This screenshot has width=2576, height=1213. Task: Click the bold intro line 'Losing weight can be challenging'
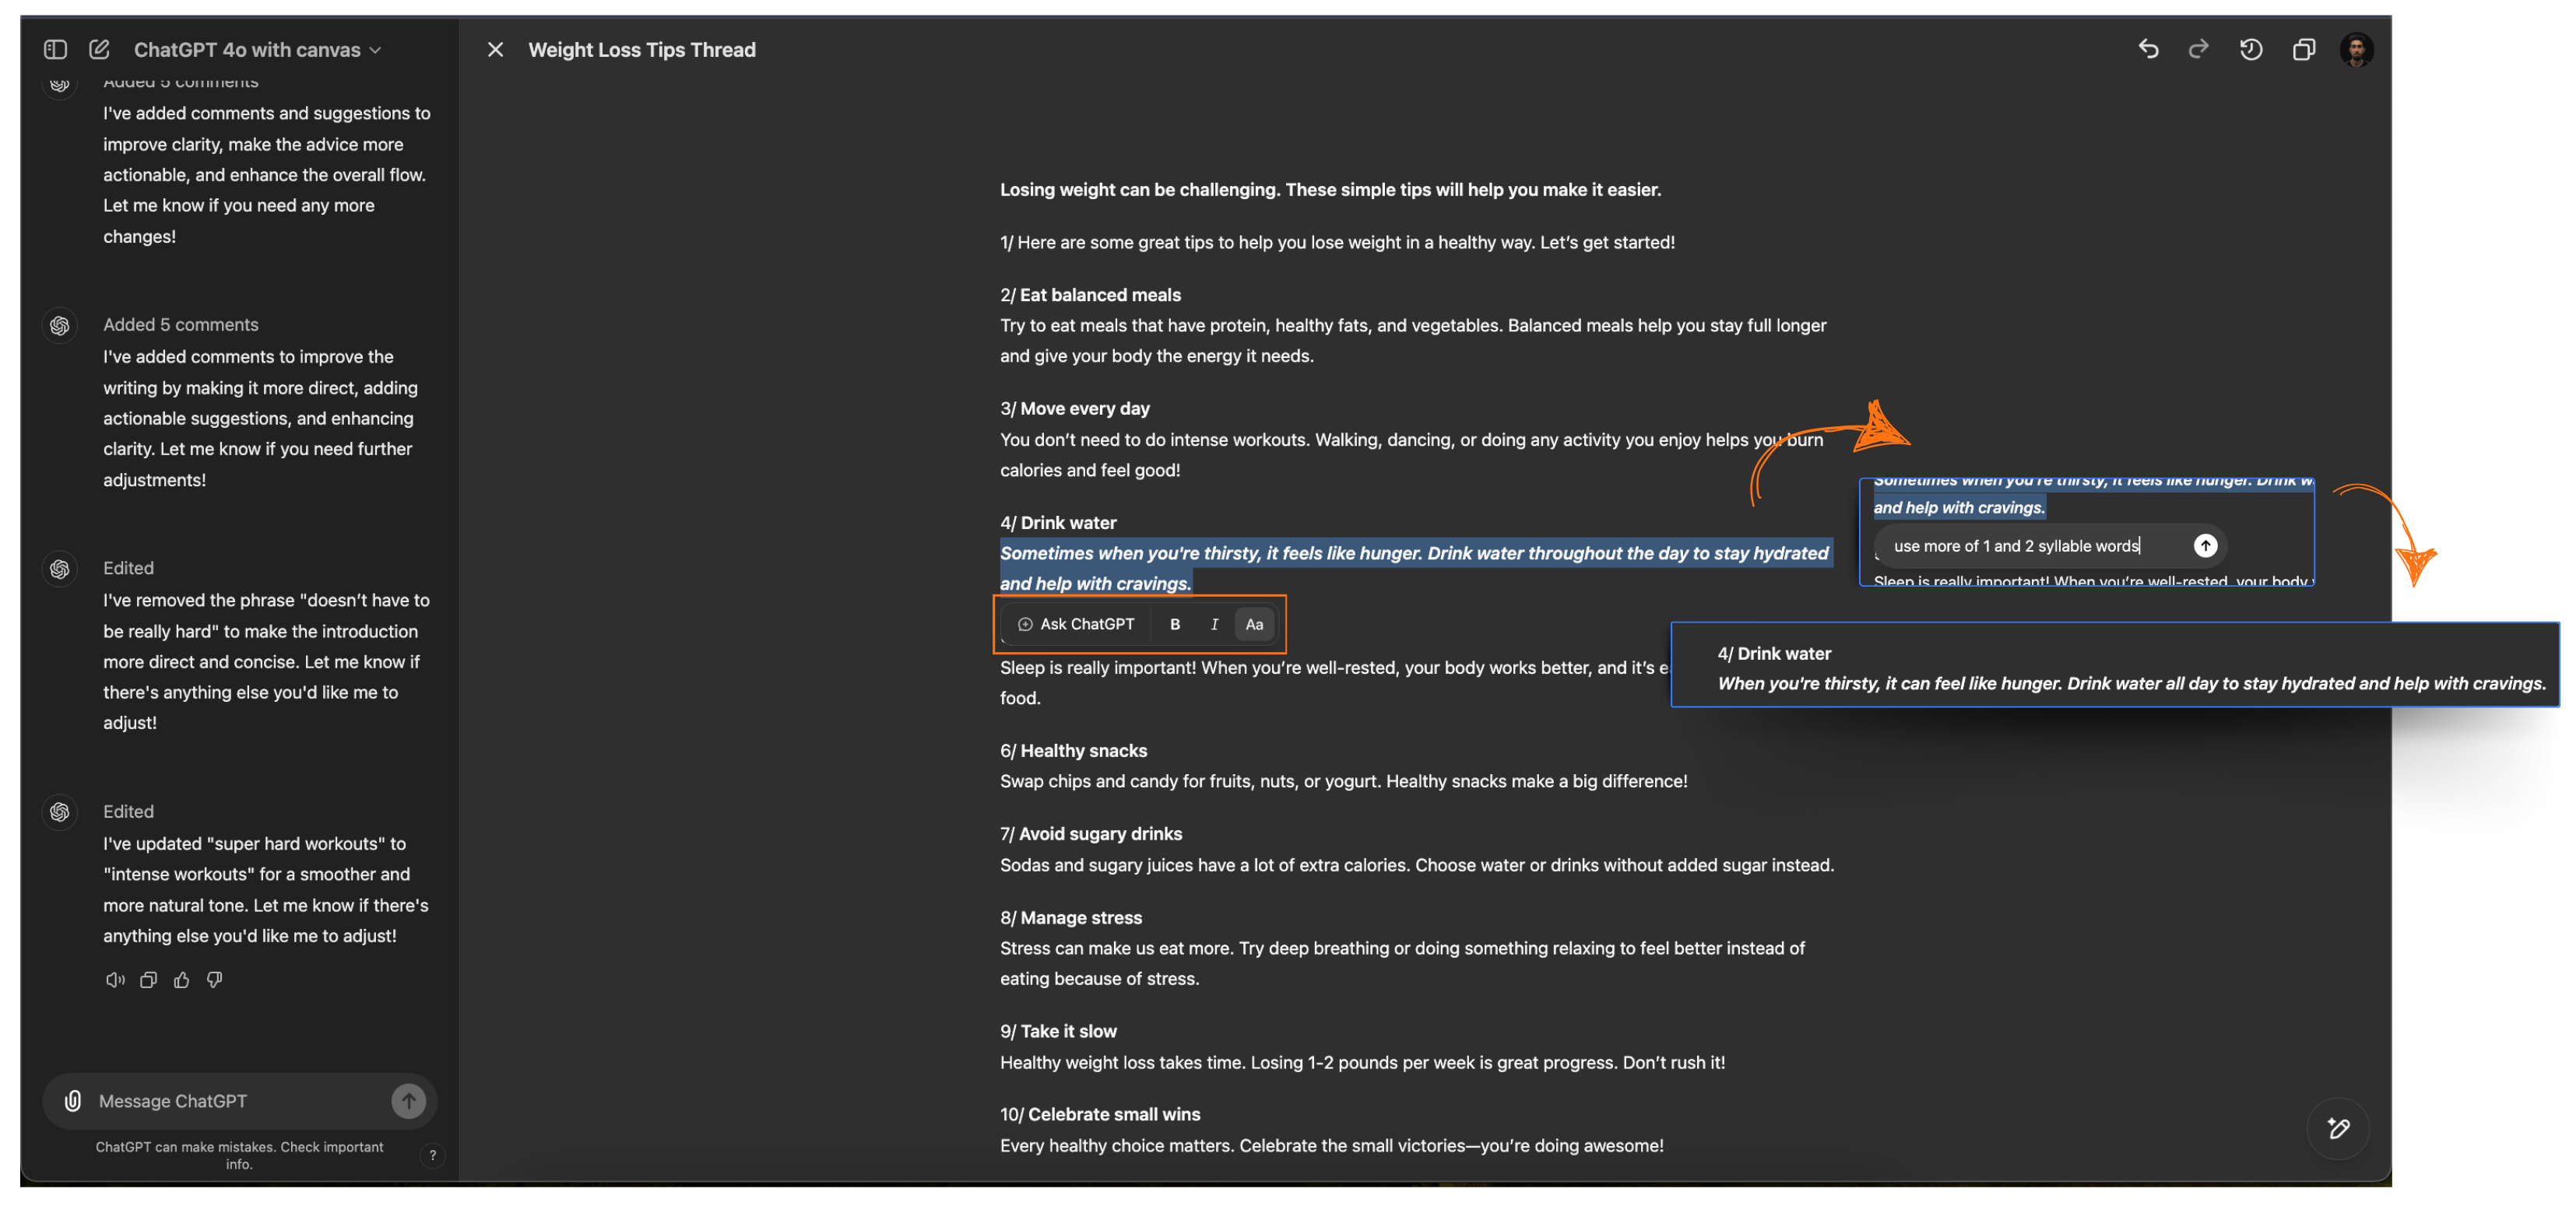tap(1330, 189)
